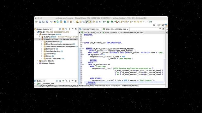The image size is (202, 113).
Task: Click the Outline tab label
Action: pyautogui.click(x=40, y=81)
